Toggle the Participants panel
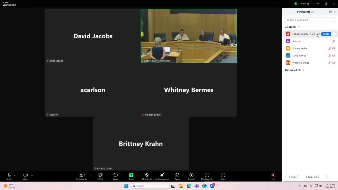This screenshot has width=338, height=190. pyautogui.click(x=81, y=176)
